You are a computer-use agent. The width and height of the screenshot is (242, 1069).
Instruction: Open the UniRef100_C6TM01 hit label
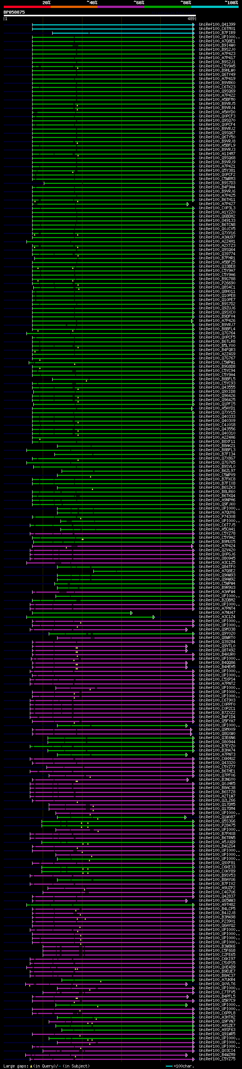point(217,29)
